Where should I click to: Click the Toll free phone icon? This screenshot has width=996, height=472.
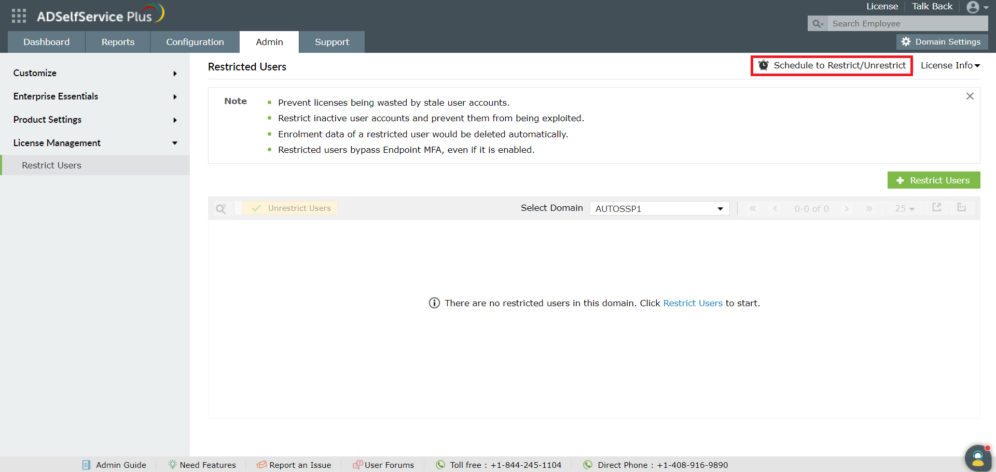pyautogui.click(x=440, y=465)
